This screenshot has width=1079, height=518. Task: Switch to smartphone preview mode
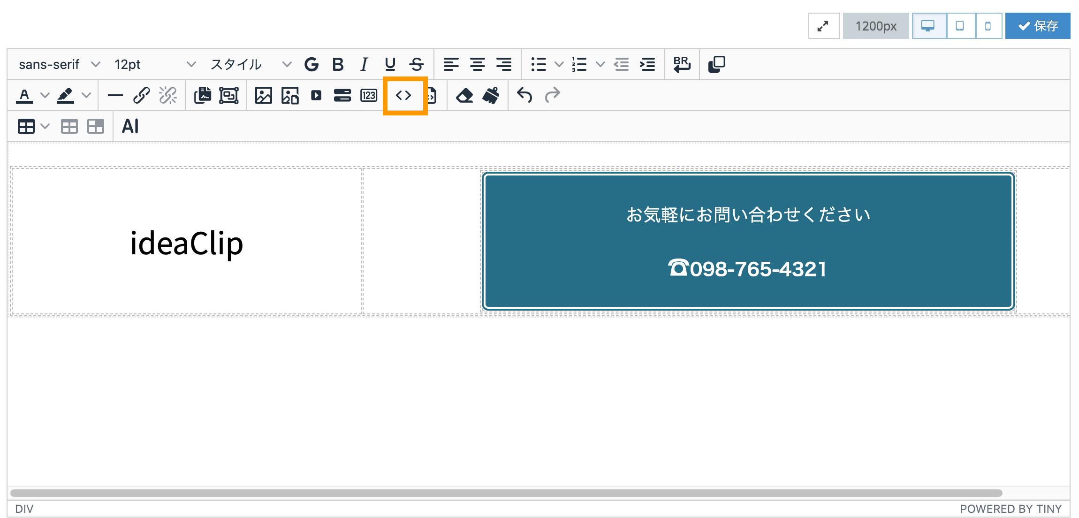(x=988, y=26)
